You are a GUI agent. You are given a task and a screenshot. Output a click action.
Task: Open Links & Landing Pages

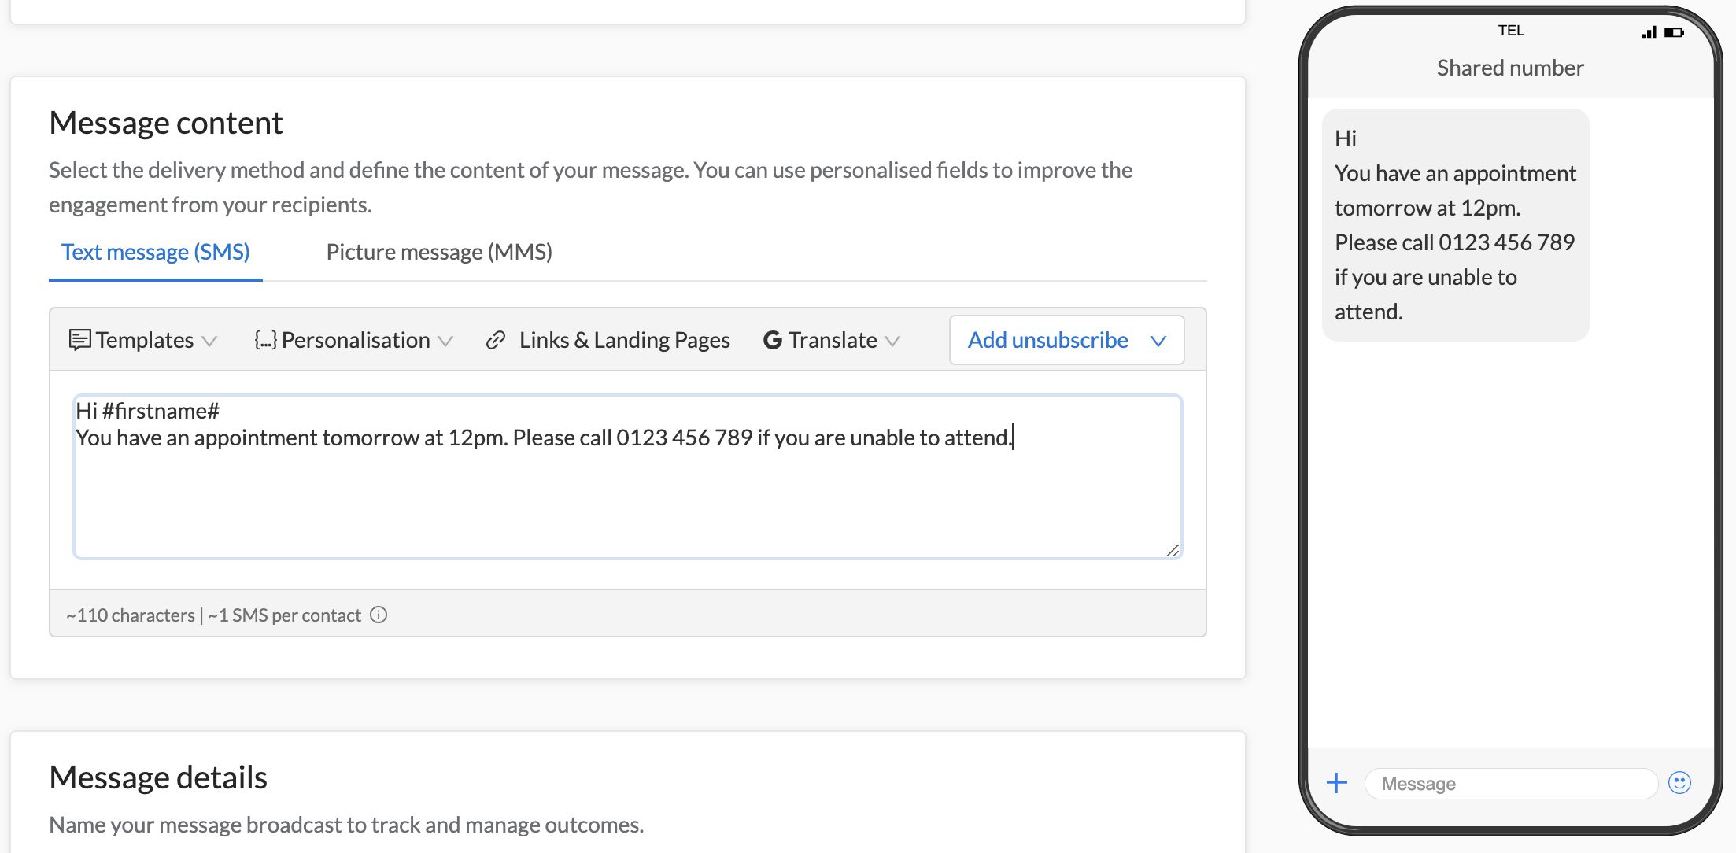tap(624, 339)
